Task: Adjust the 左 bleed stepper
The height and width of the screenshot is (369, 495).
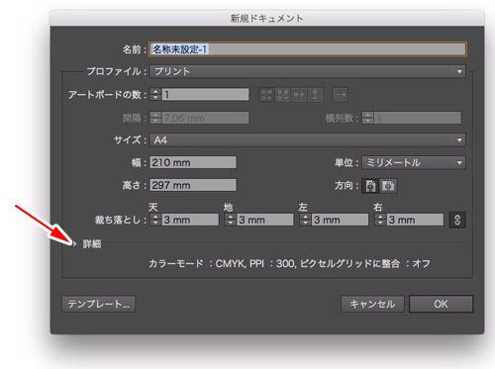Action: 305,220
